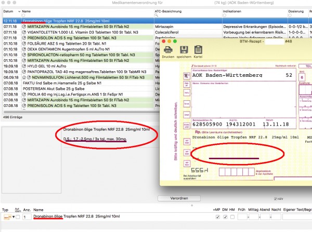Click the Nacht dosage input field

tap(277, 217)
